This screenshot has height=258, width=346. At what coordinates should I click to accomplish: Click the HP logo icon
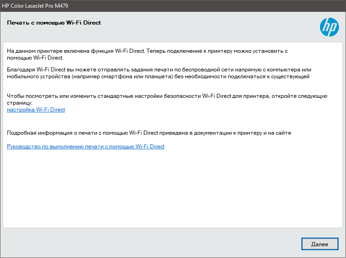pyautogui.click(x=329, y=27)
